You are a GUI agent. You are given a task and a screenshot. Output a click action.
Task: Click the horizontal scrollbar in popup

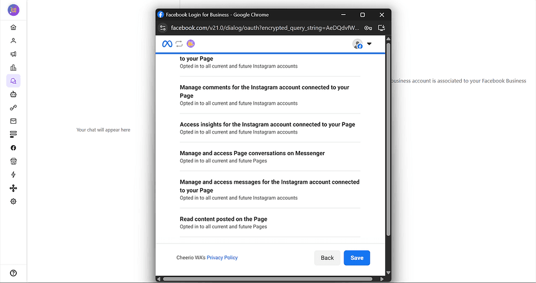click(x=267, y=279)
